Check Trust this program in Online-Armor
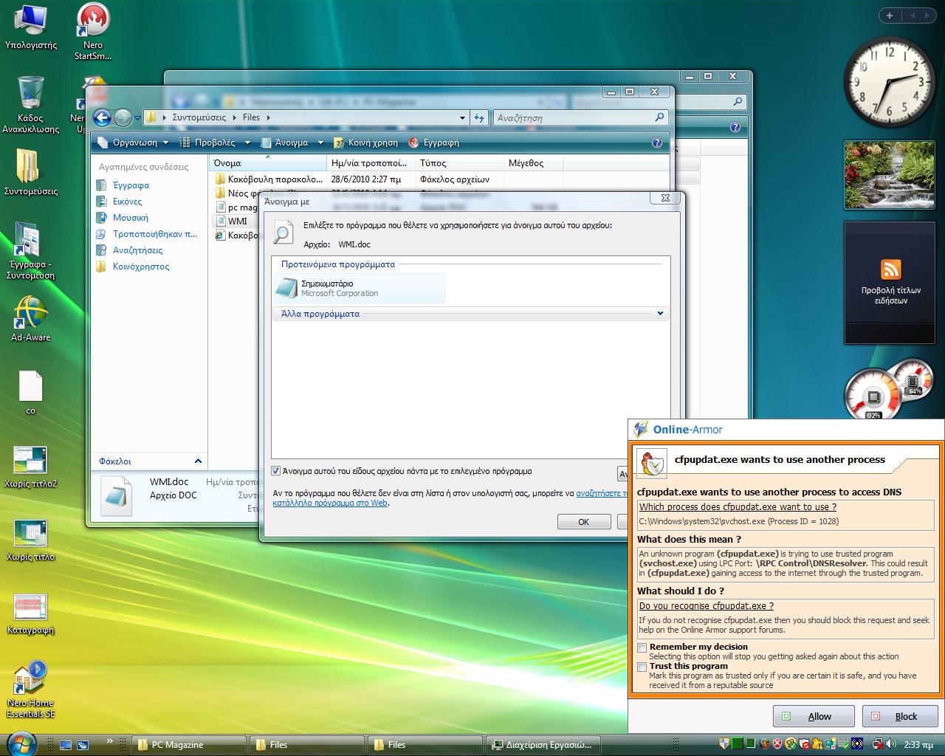This screenshot has width=945, height=756. [642, 667]
